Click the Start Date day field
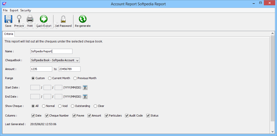The image size is (277, 136). (58, 87)
